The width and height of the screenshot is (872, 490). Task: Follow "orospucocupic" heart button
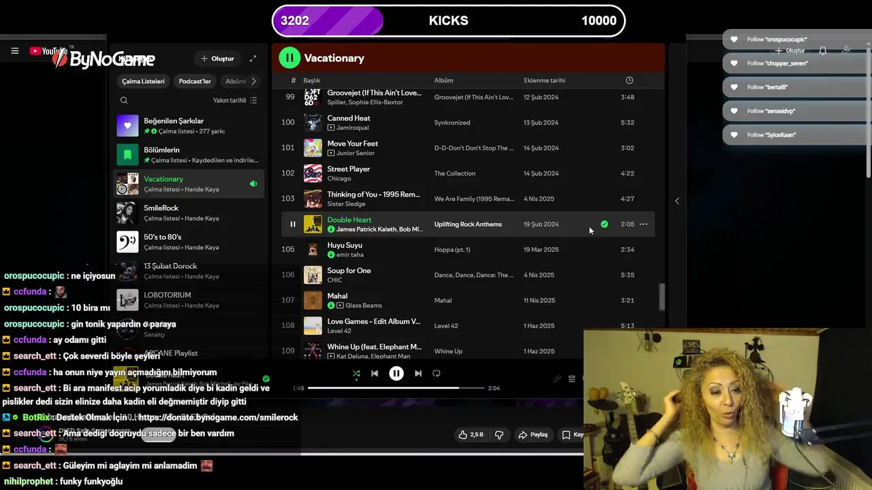tap(734, 39)
